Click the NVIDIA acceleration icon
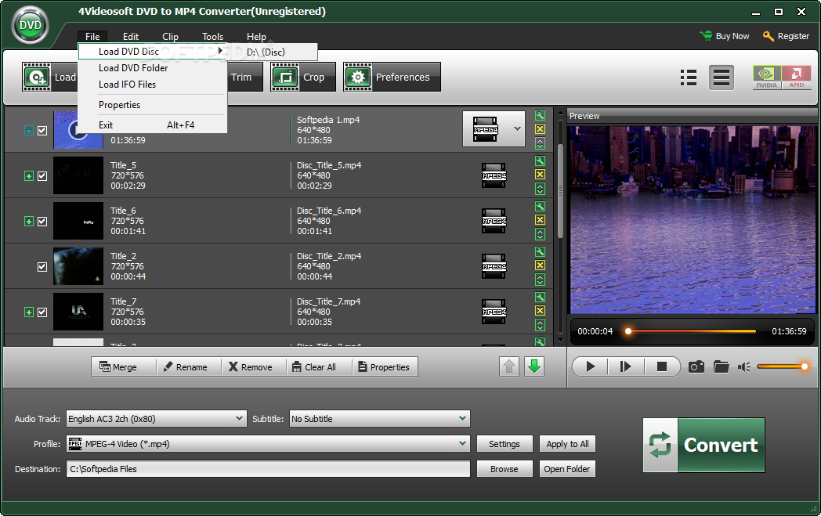This screenshot has width=821, height=516. (765, 77)
